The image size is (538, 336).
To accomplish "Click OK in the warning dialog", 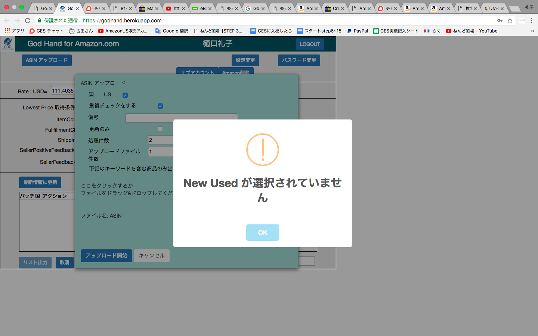I will (x=262, y=233).
